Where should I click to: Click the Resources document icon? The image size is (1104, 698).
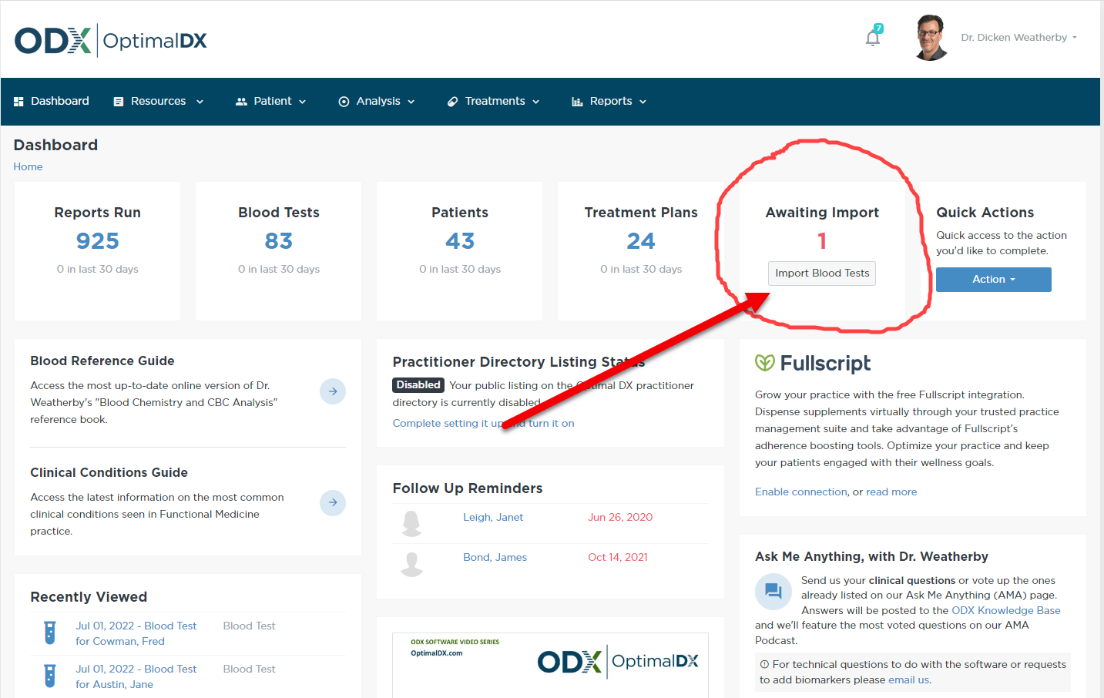[119, 102]
